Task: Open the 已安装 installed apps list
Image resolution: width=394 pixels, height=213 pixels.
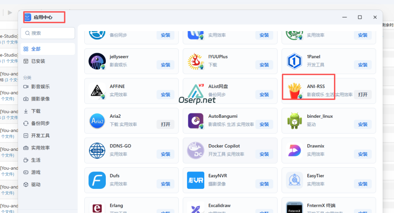Action: [x=38, y=61]
